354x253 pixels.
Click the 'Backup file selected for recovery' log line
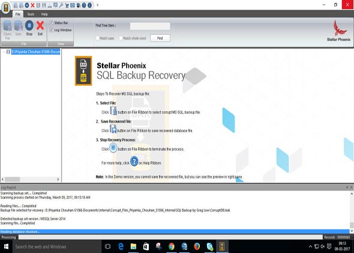(x=115, y=210)
